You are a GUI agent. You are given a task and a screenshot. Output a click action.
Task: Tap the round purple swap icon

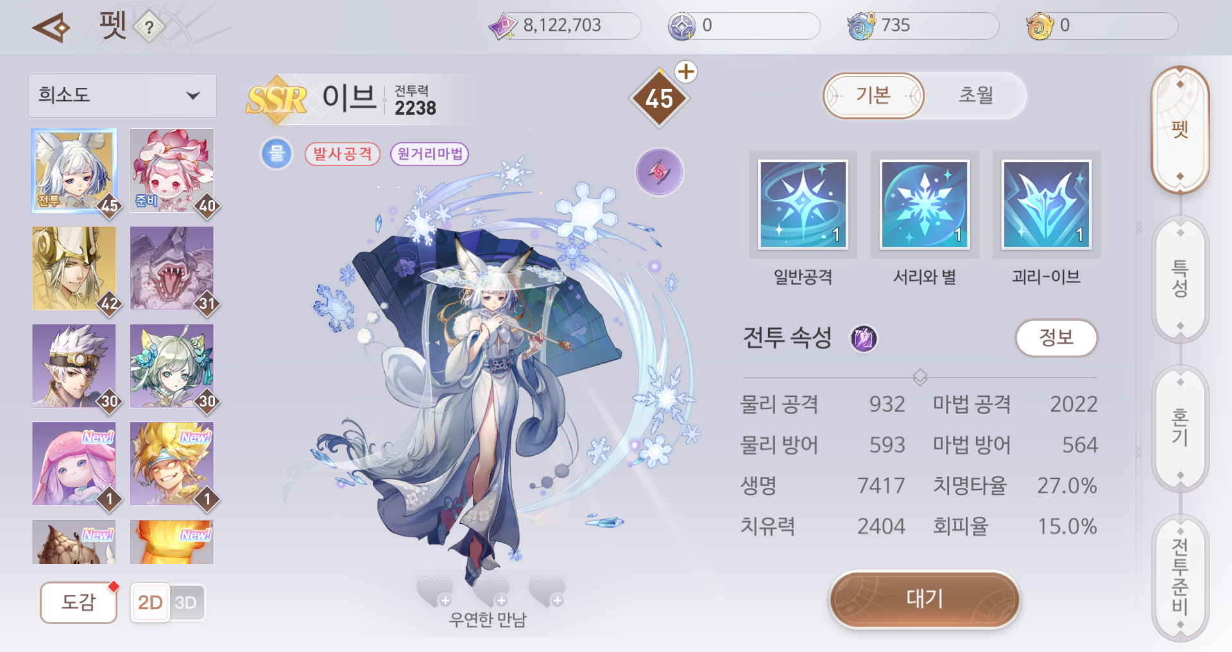tap(659, 172)
